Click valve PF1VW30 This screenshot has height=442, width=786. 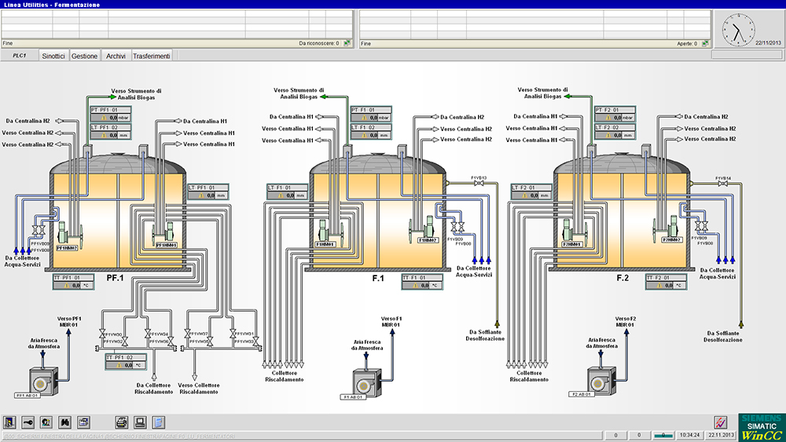pos(102,334)
